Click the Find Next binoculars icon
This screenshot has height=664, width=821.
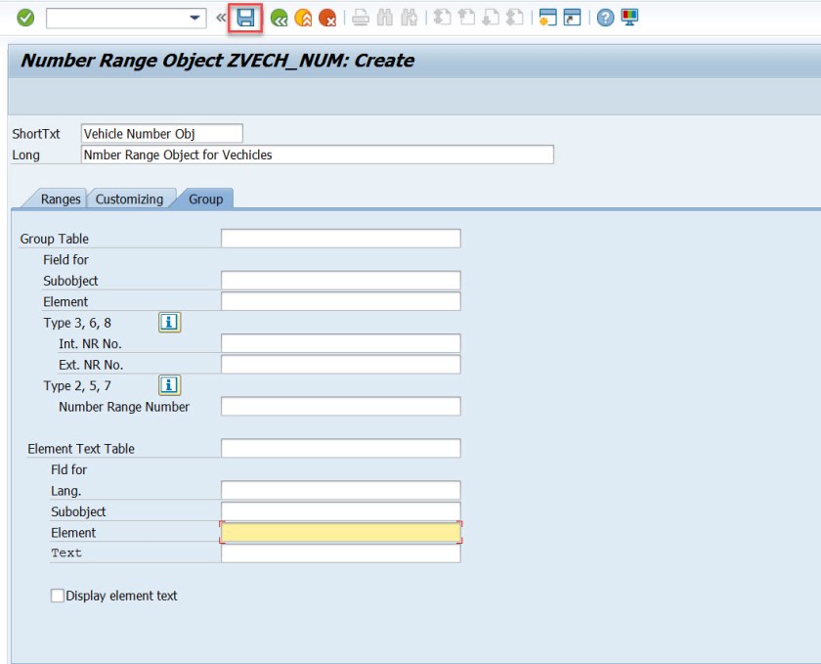tap(409, 18)
